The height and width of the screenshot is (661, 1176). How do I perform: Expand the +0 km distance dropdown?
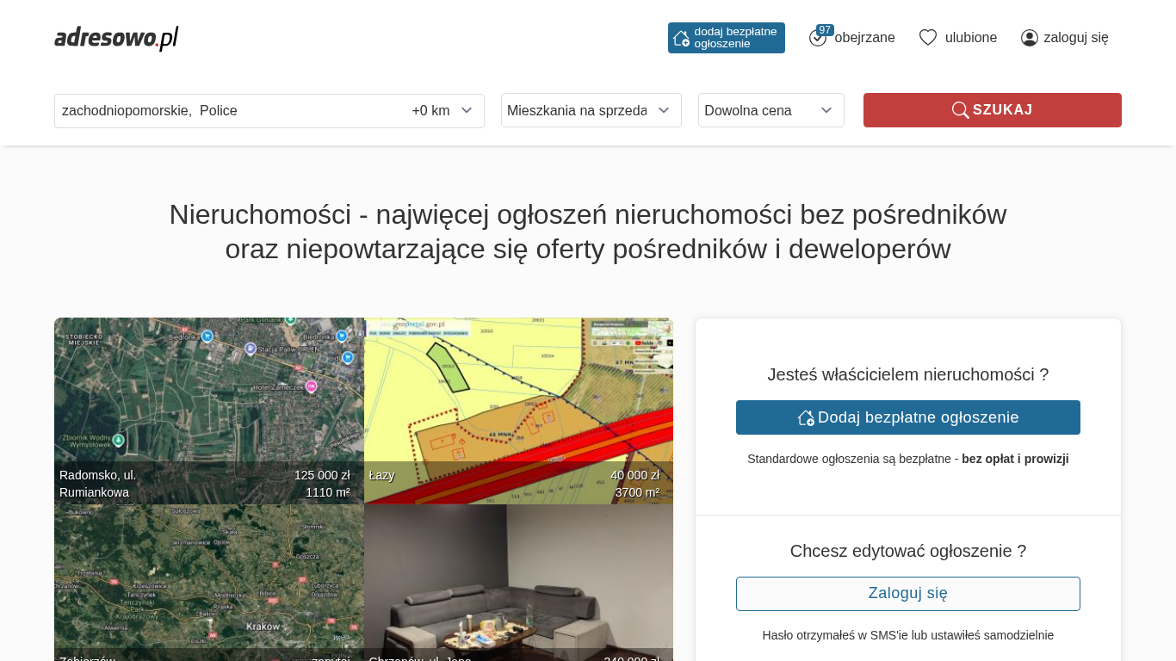coord(443,111)
